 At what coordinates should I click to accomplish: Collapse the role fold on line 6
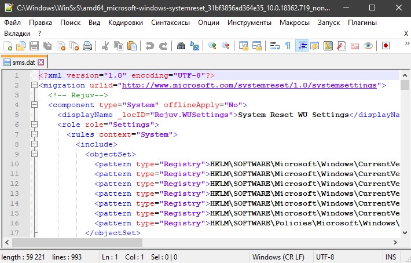[34, 125]
